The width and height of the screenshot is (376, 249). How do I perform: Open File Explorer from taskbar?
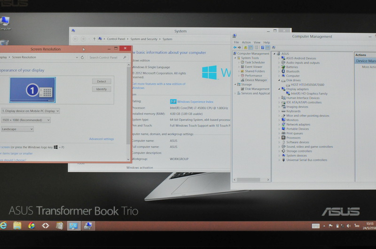[17, 226]
